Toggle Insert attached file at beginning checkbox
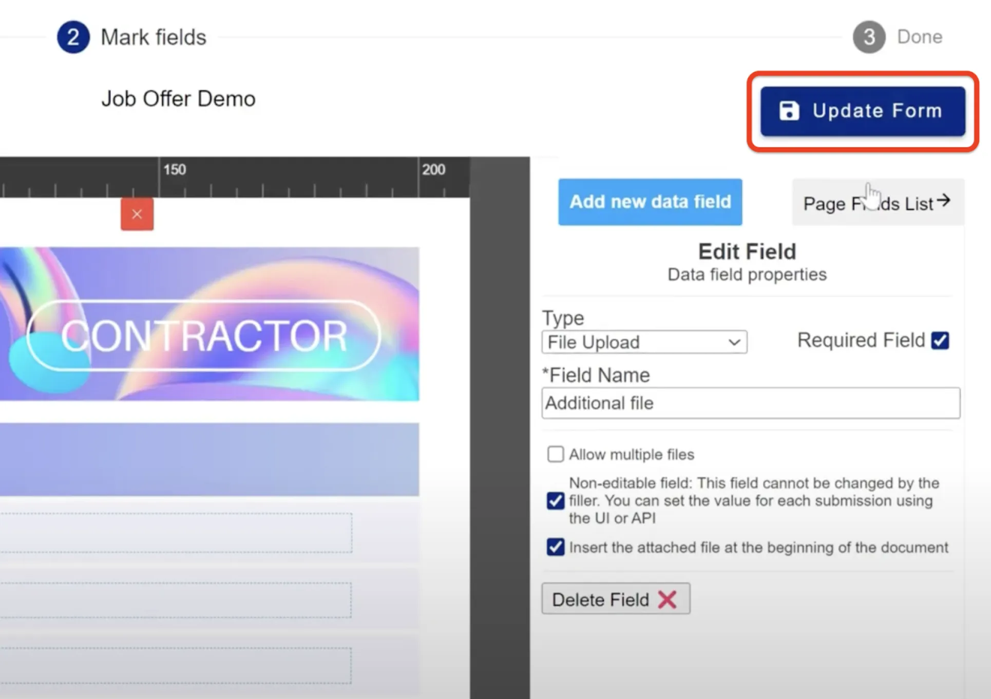 (x=555, y=547)
